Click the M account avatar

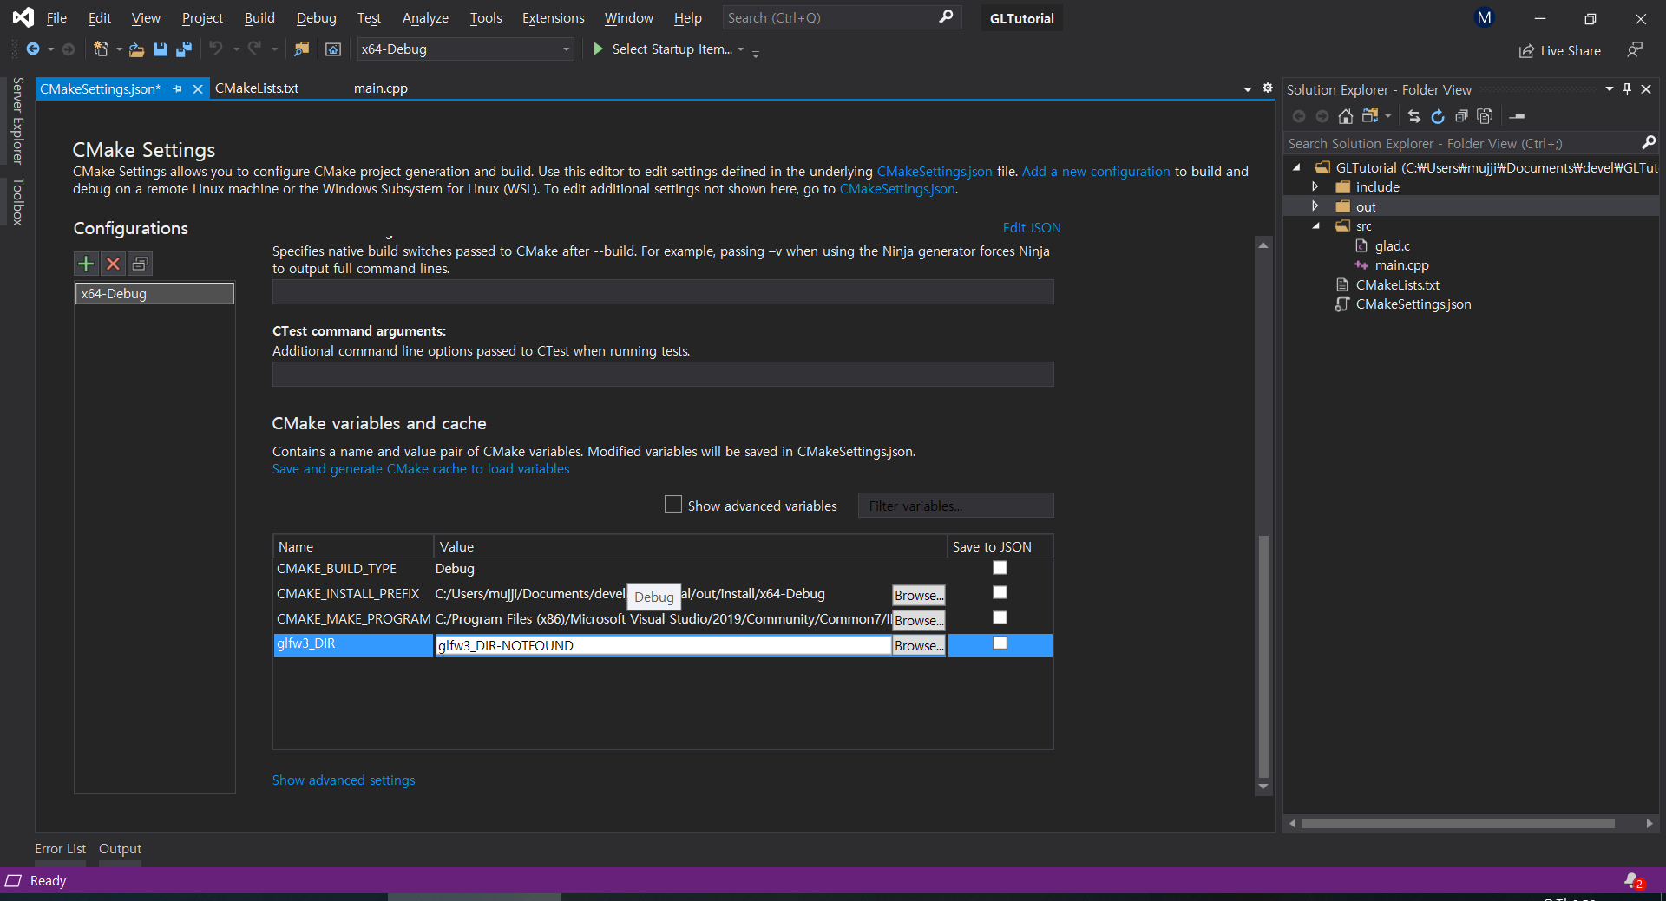tap(1485, 17)
